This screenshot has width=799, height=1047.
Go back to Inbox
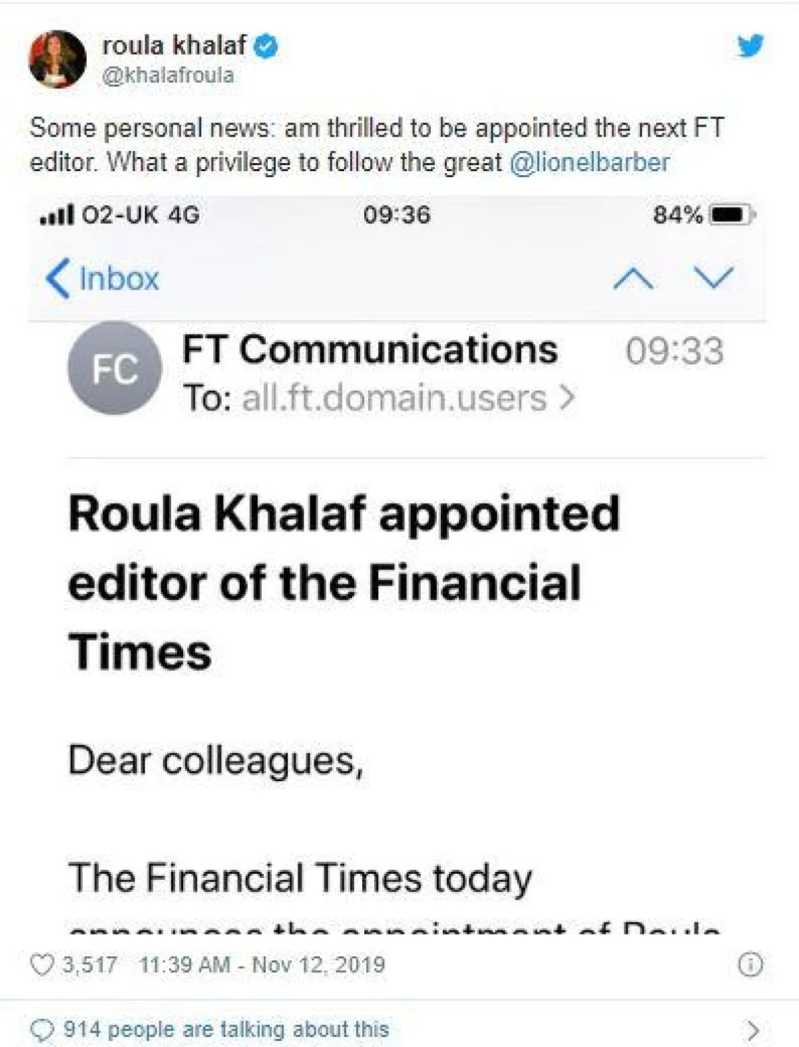[x=103, y=278]
